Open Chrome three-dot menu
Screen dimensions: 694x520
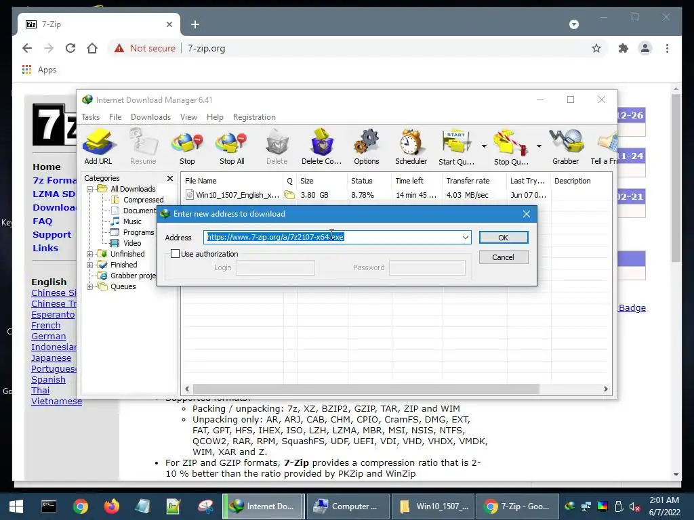667,48
